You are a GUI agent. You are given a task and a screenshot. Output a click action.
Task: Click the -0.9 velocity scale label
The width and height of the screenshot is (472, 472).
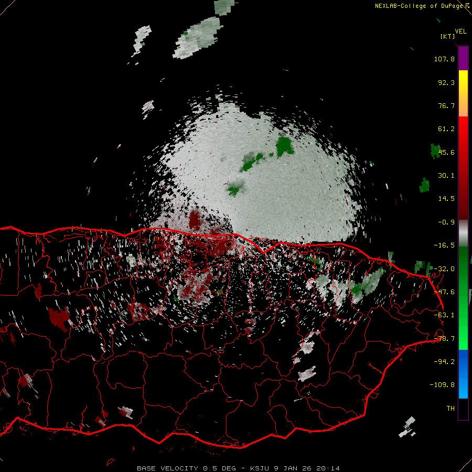[x=446, y=222]
